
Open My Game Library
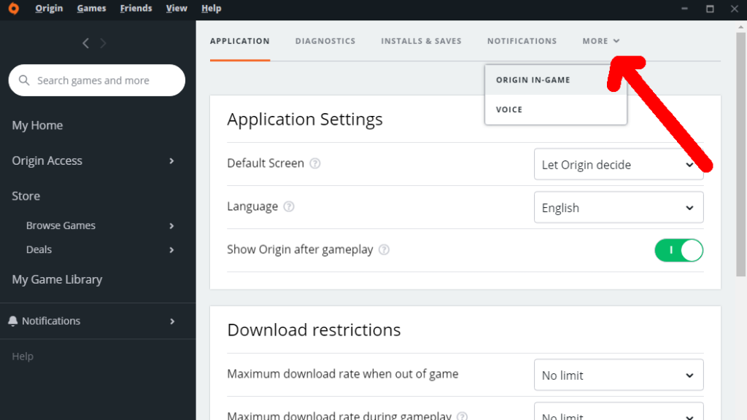coord(57,279)
